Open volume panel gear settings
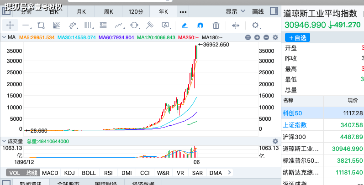Viewport: 364px width, 185px height. click(275, 141)
